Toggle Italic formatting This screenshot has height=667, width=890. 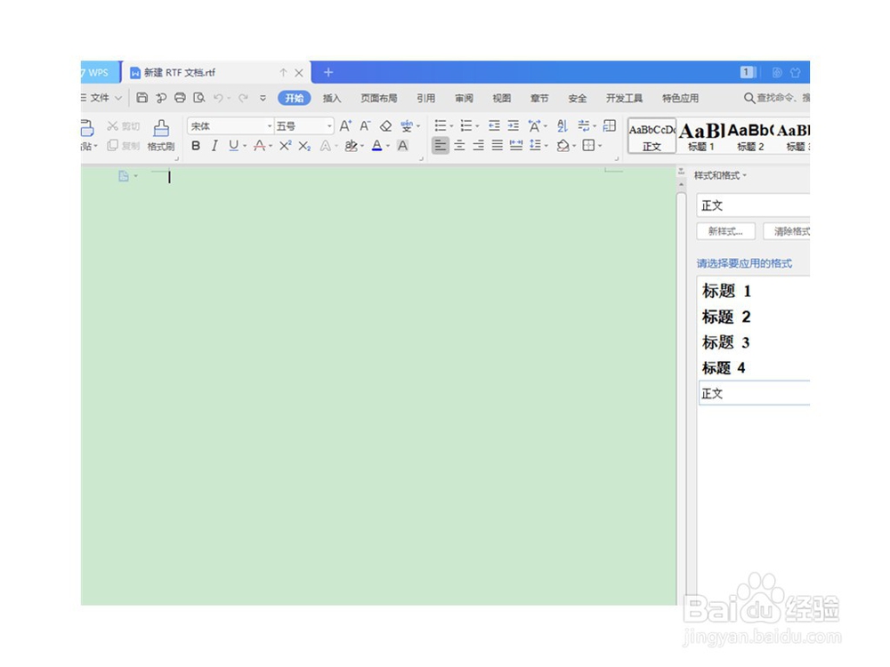[214, 146]
